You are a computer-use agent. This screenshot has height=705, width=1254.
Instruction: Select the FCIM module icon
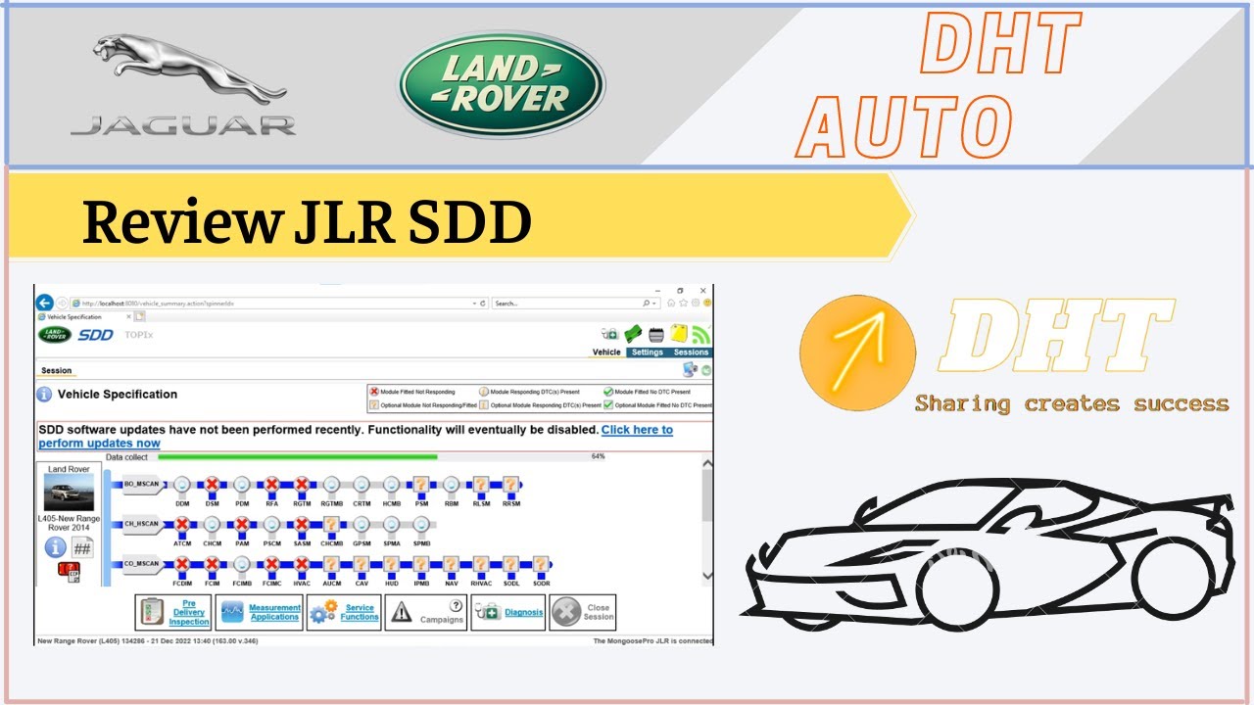(212, 564)
